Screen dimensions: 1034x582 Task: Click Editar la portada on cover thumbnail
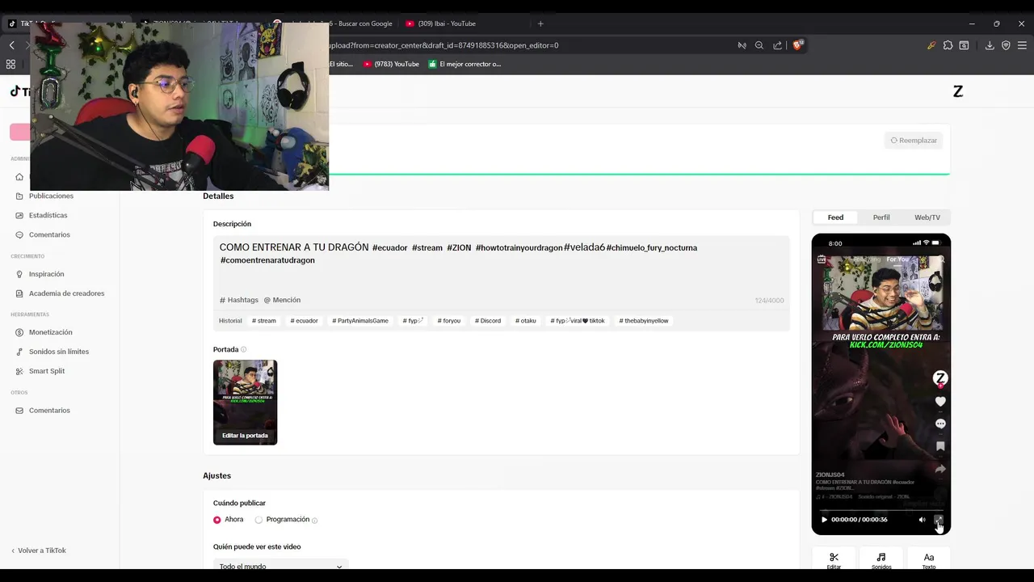click(x=245, y=436)
